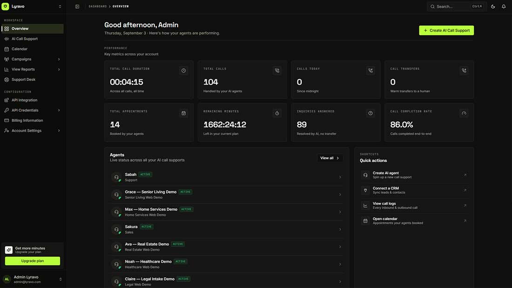The height and width of the screenshot is (288, 512).
Task: Open Billing Information in the sidebar
Action: 32,121
